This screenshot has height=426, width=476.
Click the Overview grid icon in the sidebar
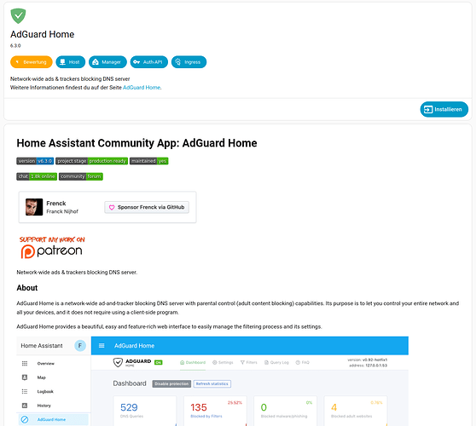(x=25, y=364)
